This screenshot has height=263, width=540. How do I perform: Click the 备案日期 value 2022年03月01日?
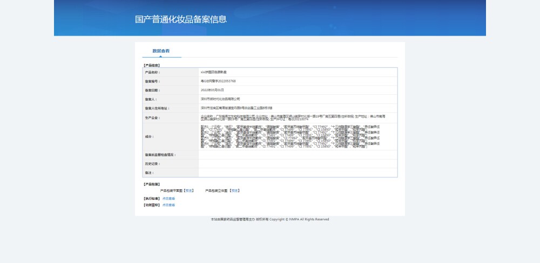click(212, 90)
